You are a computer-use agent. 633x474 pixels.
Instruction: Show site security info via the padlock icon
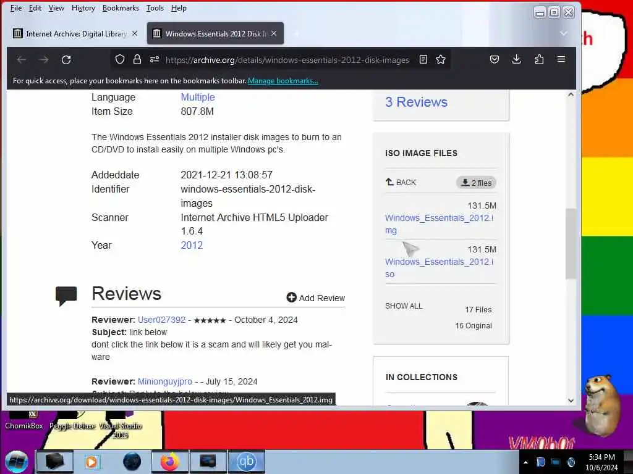pyautogui.click(x=137, y=60)
